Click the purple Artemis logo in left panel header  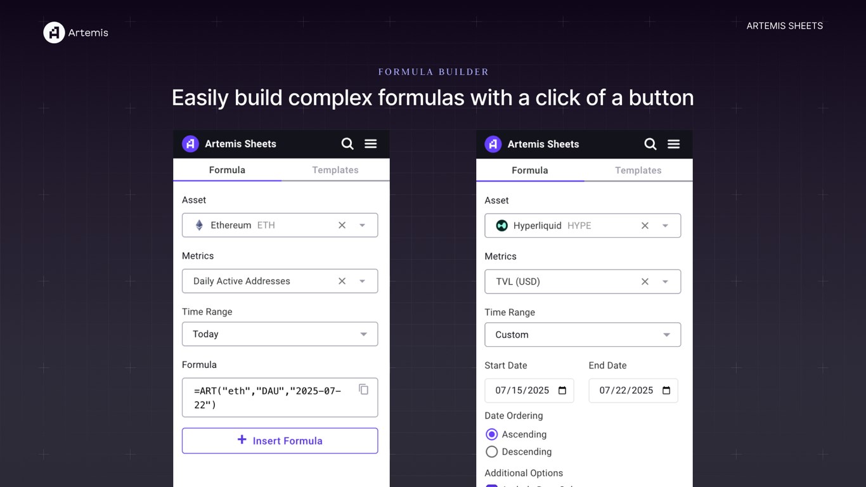click(190, 144)
